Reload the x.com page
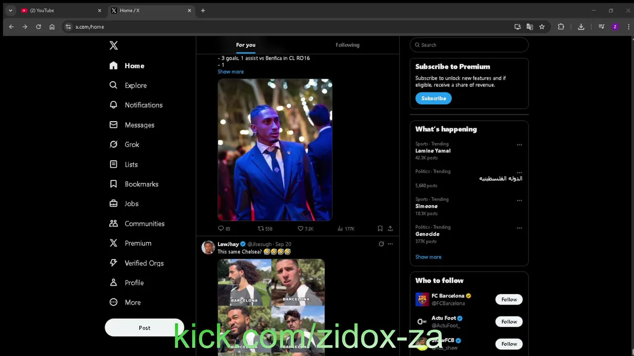Image resolution: width=634 pixels, height=356 pixels. pos(38,27)
